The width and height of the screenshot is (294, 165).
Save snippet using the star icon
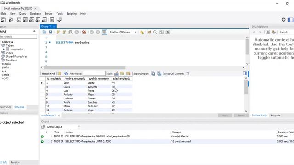coord(142,32)
